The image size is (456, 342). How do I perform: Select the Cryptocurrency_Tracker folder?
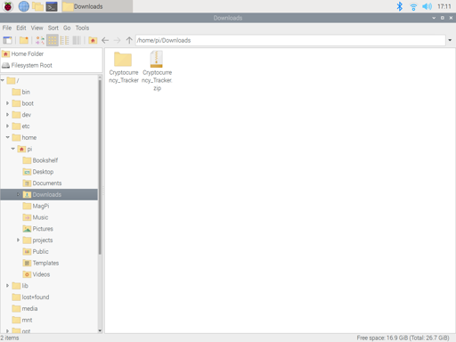pos(124,68)
